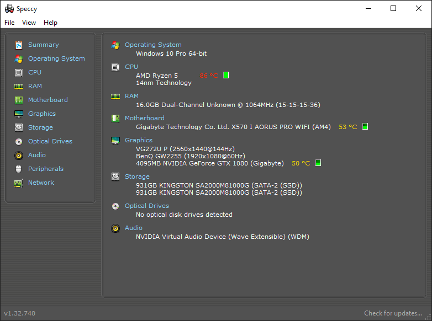Click NVIDIA GeForce GTX 1080 line

210,163
